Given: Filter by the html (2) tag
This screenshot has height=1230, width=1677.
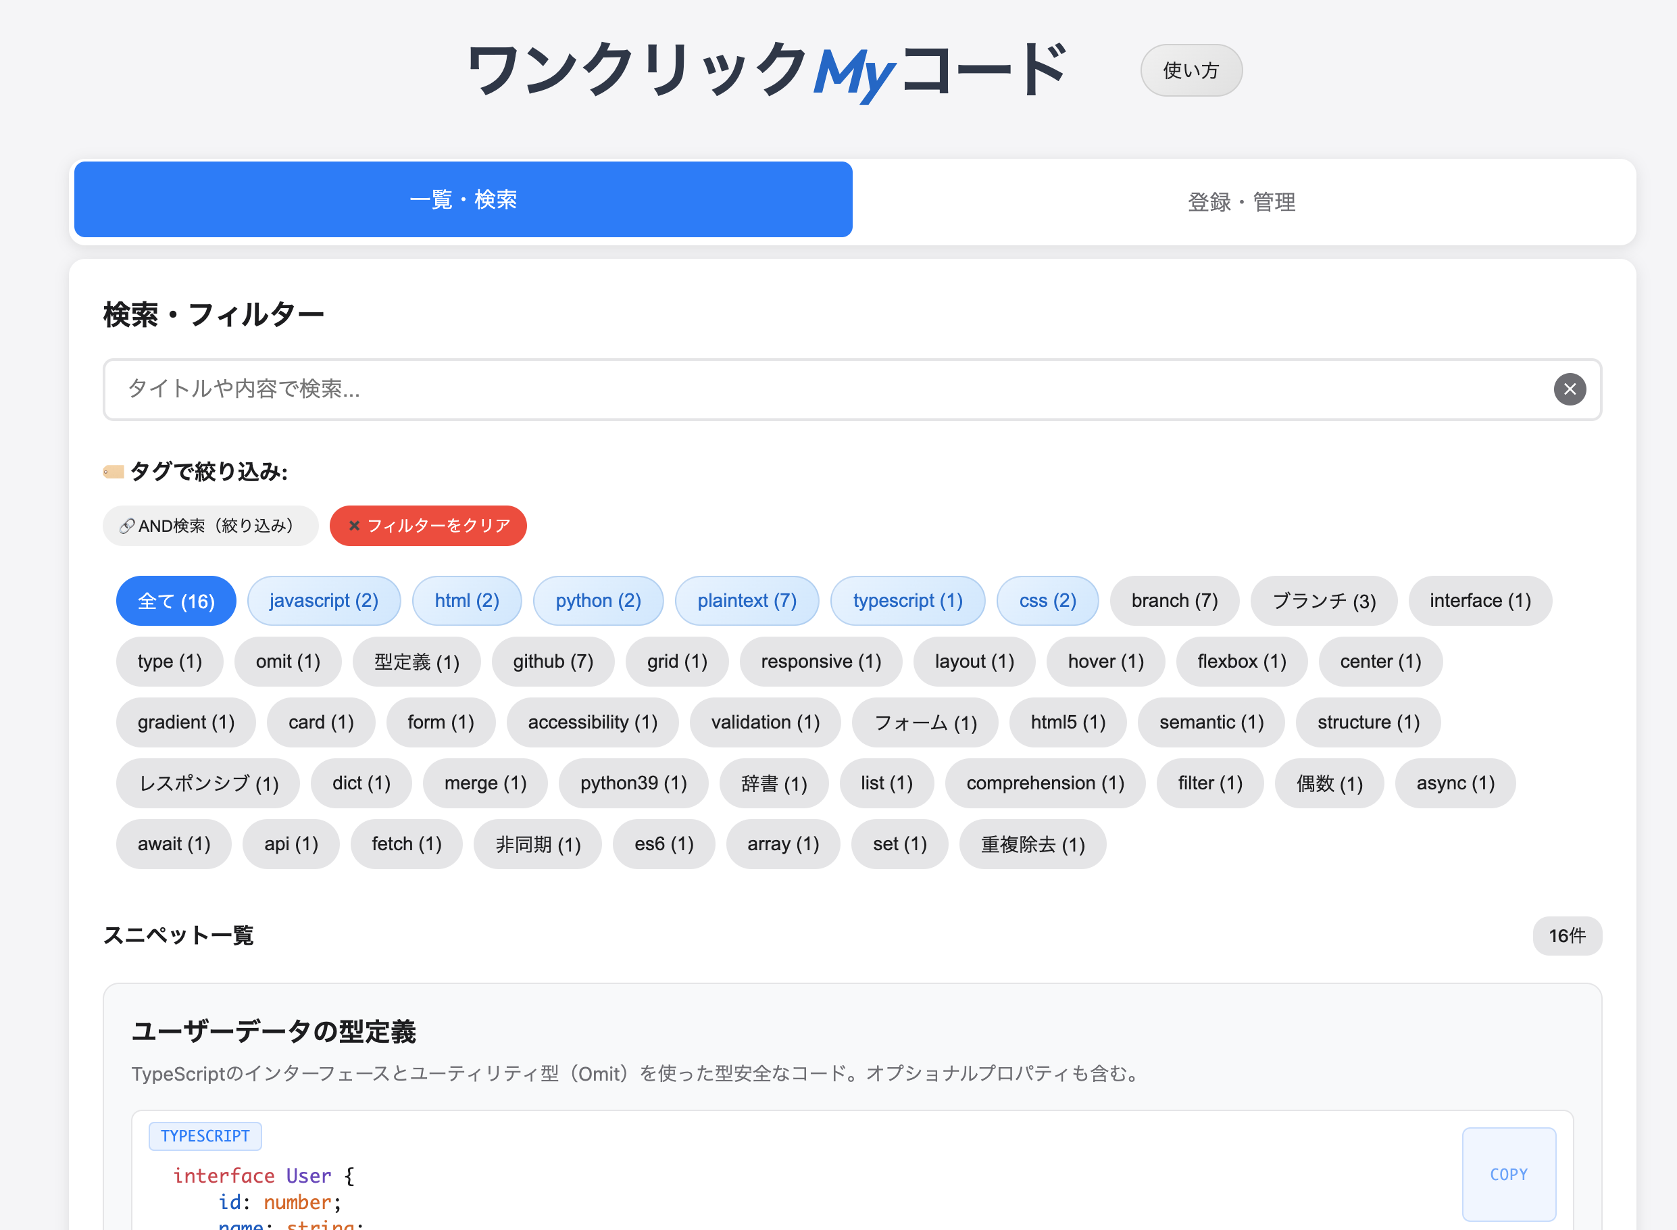Looking at the screenshot, I should (x=467, y=601).
